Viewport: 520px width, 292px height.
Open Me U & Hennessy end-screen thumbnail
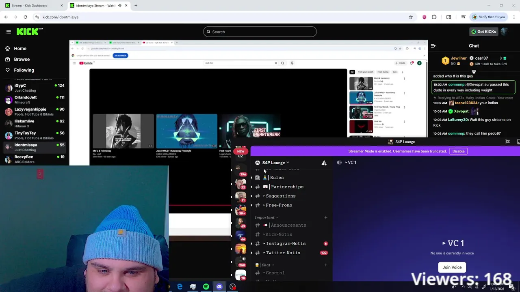coord(123,131)
